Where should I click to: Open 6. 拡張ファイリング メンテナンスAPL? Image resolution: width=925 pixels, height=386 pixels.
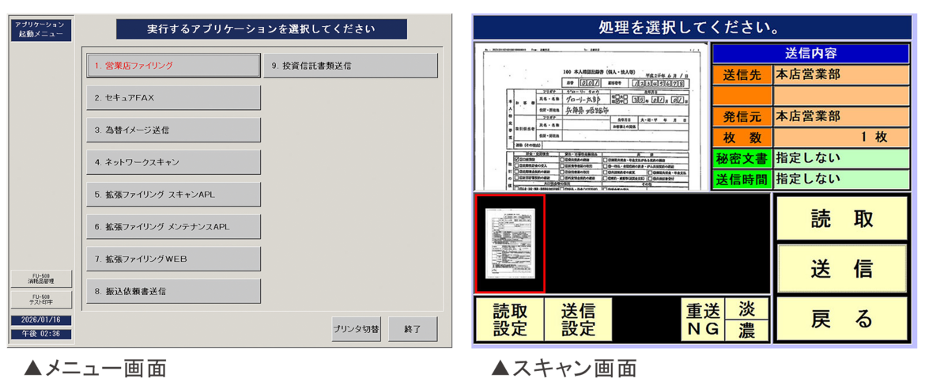tap(173, 227)
